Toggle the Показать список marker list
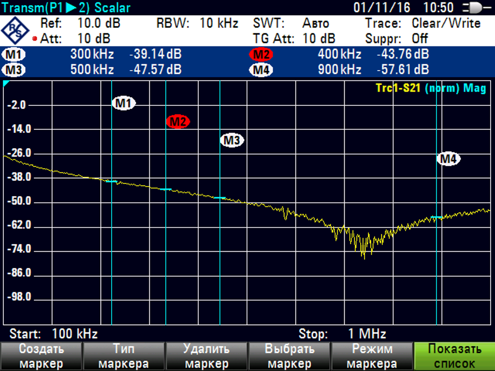The width and height of the screenshot is (495, 371). point(454,357)
